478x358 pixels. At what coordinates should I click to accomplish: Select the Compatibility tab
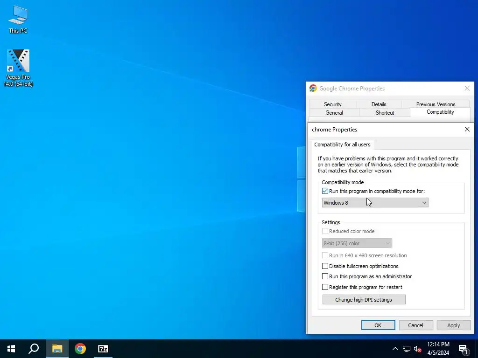[x=440, y=112]
